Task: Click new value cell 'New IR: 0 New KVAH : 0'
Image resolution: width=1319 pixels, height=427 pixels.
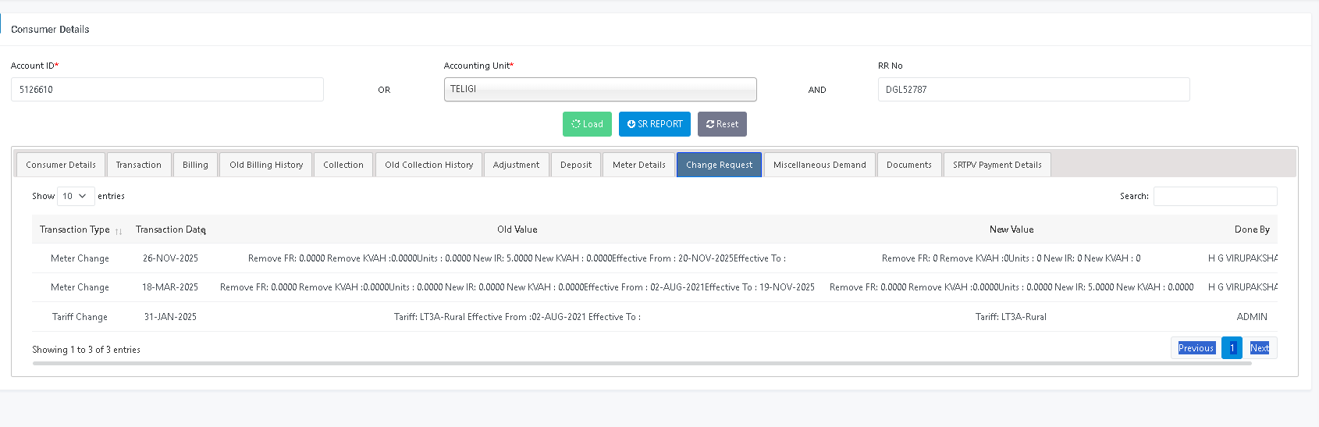Action: click(1011, 258)
